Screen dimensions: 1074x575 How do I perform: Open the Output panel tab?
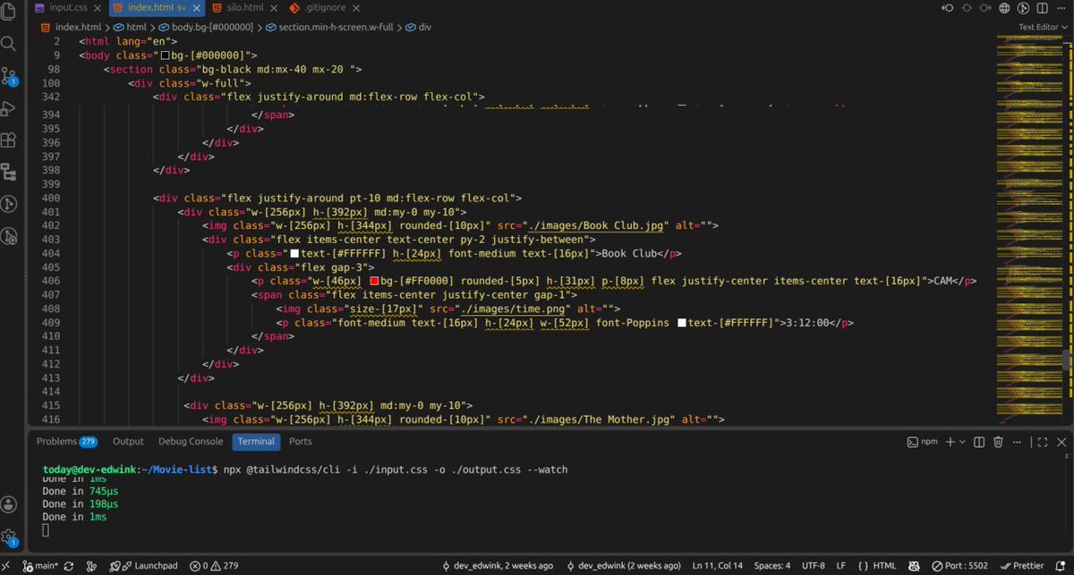coord(128,442)
